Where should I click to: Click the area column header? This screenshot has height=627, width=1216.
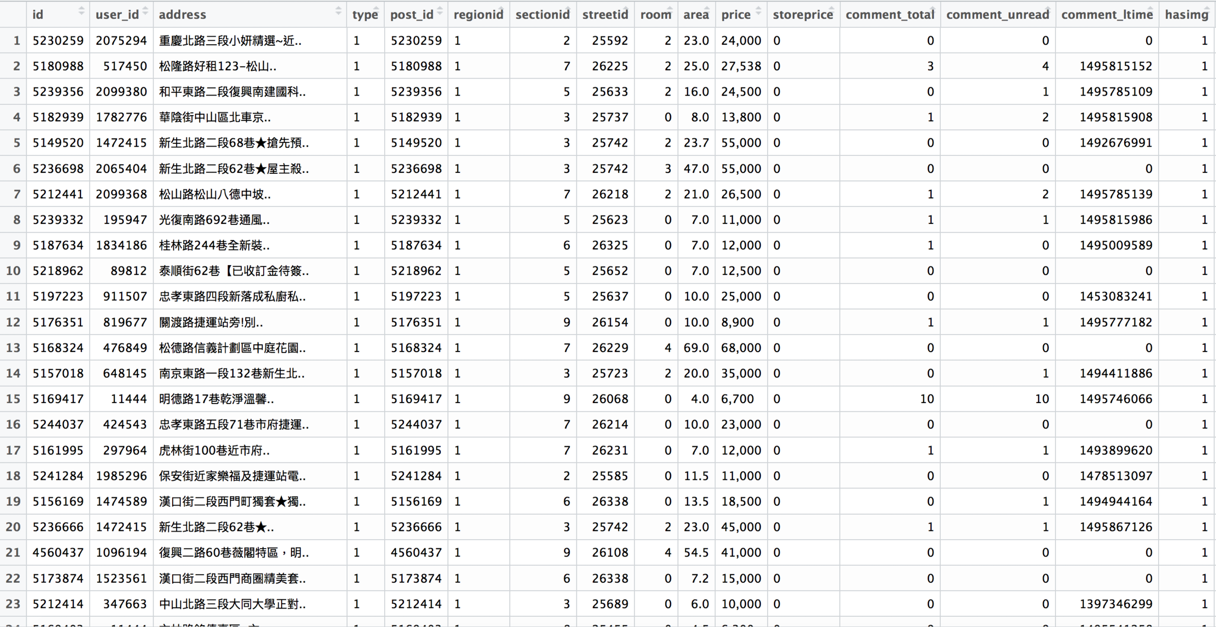(696, 15)
